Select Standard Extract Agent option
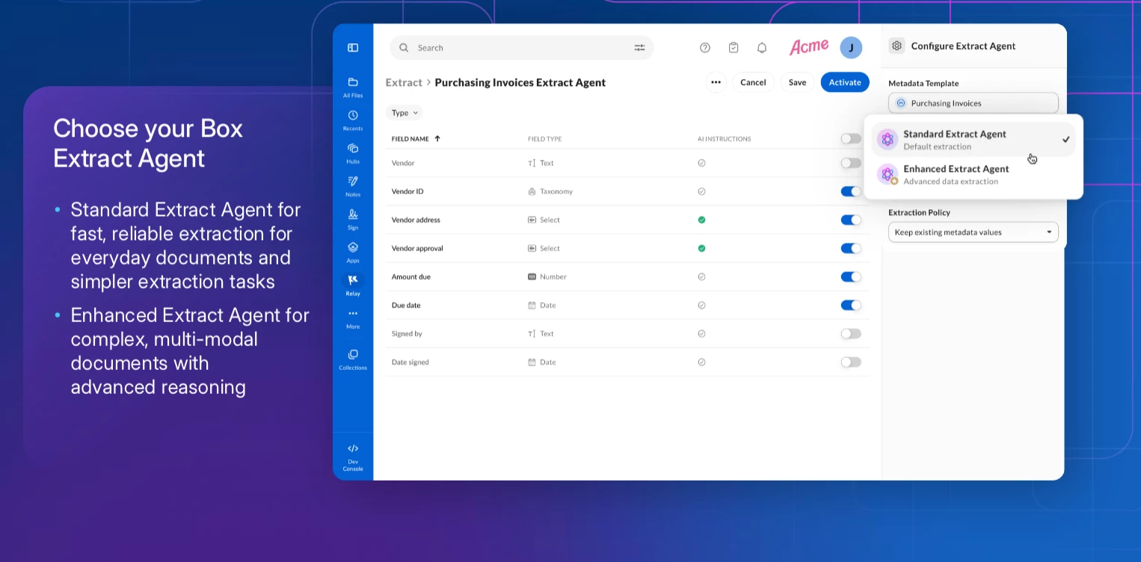Viewport: 1141px width, 562px height. 973,140
